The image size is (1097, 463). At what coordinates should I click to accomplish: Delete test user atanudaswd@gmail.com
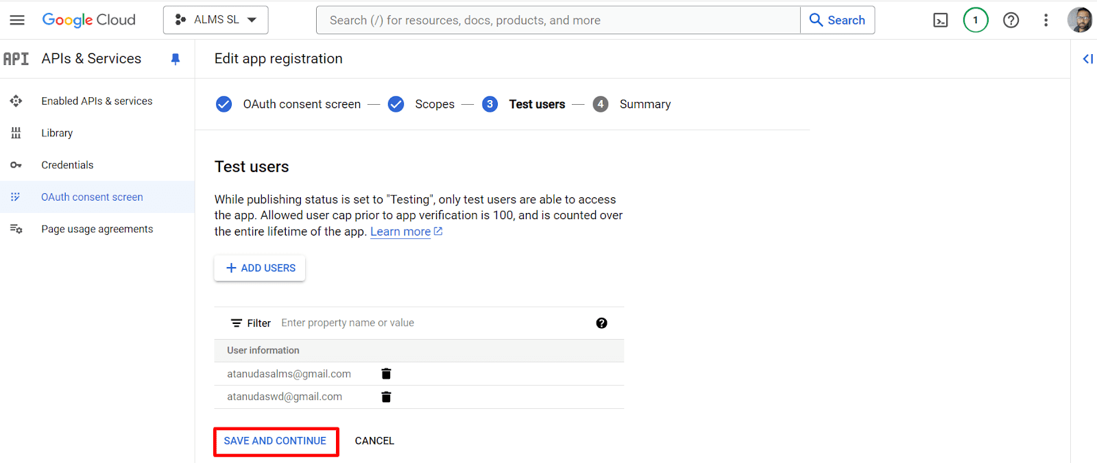pos(386,397)
